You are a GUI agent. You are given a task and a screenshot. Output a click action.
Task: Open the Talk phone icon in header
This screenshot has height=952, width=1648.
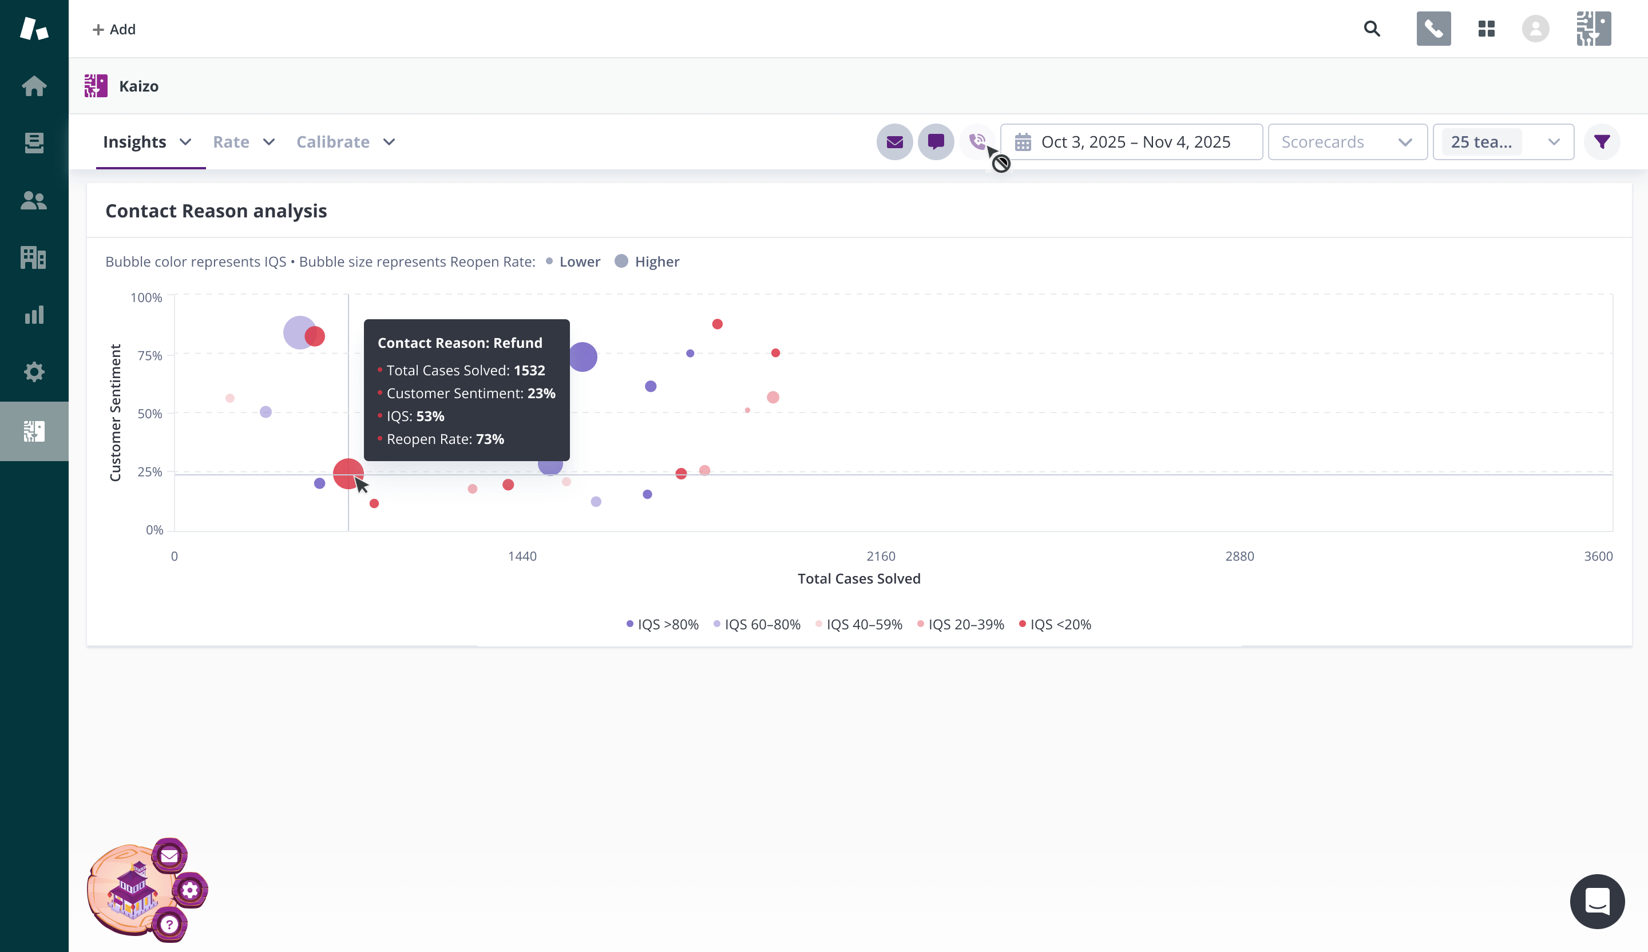click(x=1433, y=29)
